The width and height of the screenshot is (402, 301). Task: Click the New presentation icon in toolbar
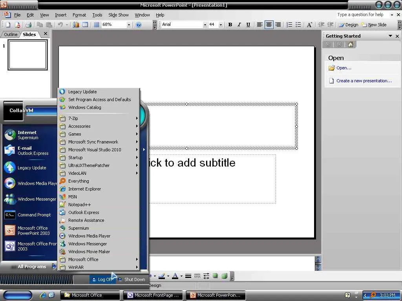click(8, 25)
